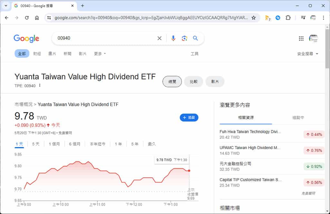Image resolution: width=330 pixels, height=214 pixels.
Task: Open the blue circular extension icon
Action: (x=278, y=18)
